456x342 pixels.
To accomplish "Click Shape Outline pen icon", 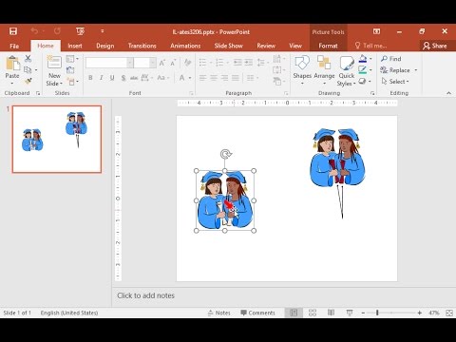I will coord(363,70).
